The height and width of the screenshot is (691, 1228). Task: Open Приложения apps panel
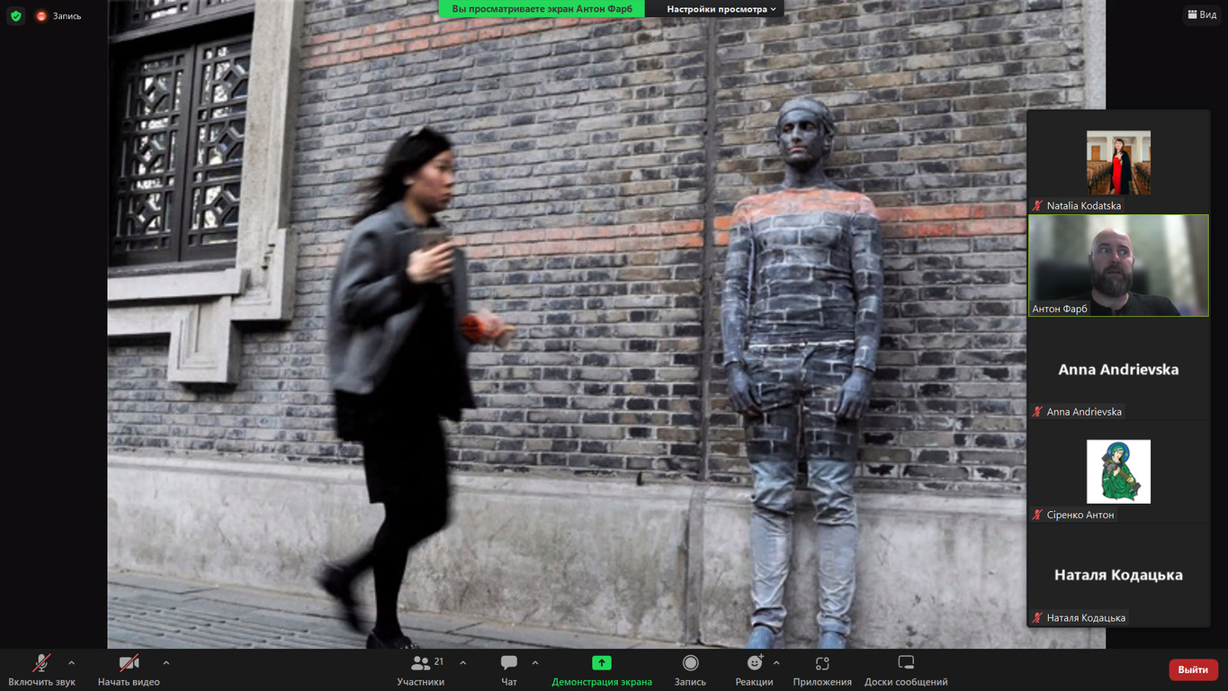tap(822, 670)
